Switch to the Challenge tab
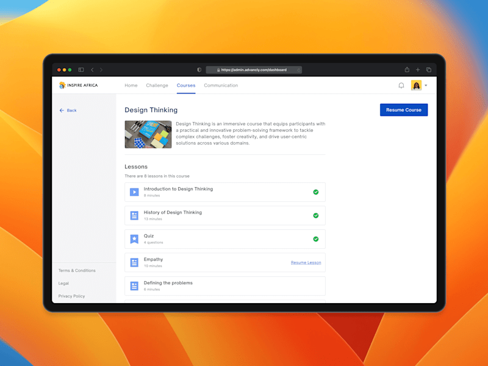Viewport: 488px width, 366px height. tap(157, 85)
